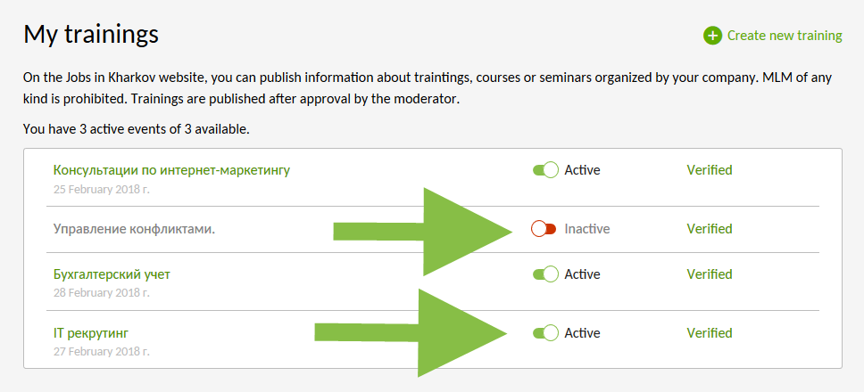Click Verified status for IT рекрутинг
The image size is (864, 392).
point(710,333)
